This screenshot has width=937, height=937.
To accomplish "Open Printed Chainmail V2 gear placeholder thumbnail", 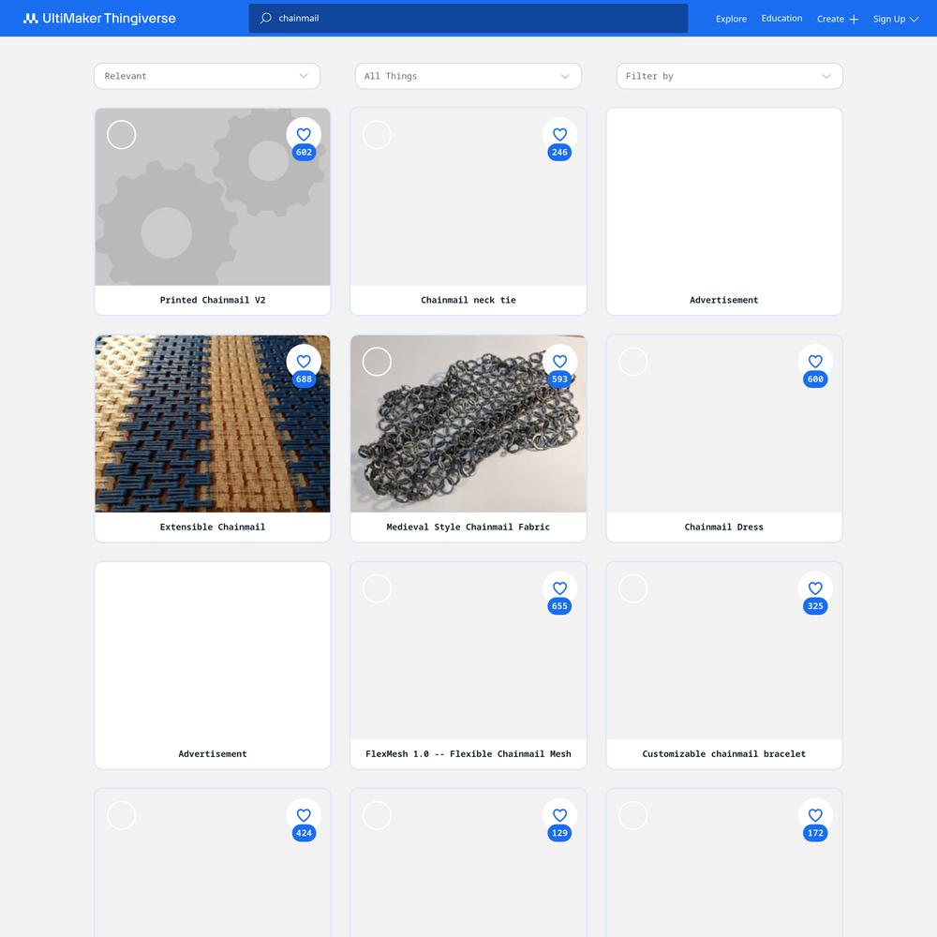I will click(212, 197).
